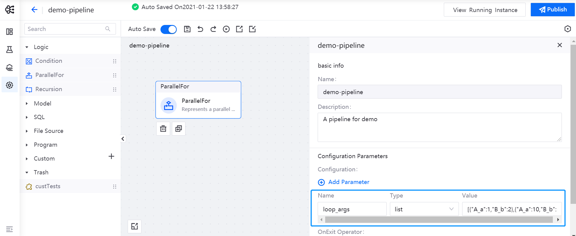Image resolution: width=576 pixels, height=236 pixels.
Task: Collapse the Logic category
Action: click(x=27, y=47)
